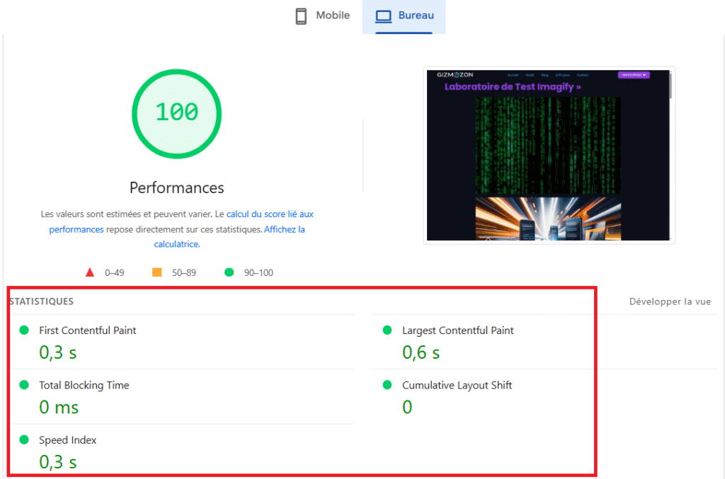
Task: Click the page screenshot thumbnail
Action: click(549, 156)
